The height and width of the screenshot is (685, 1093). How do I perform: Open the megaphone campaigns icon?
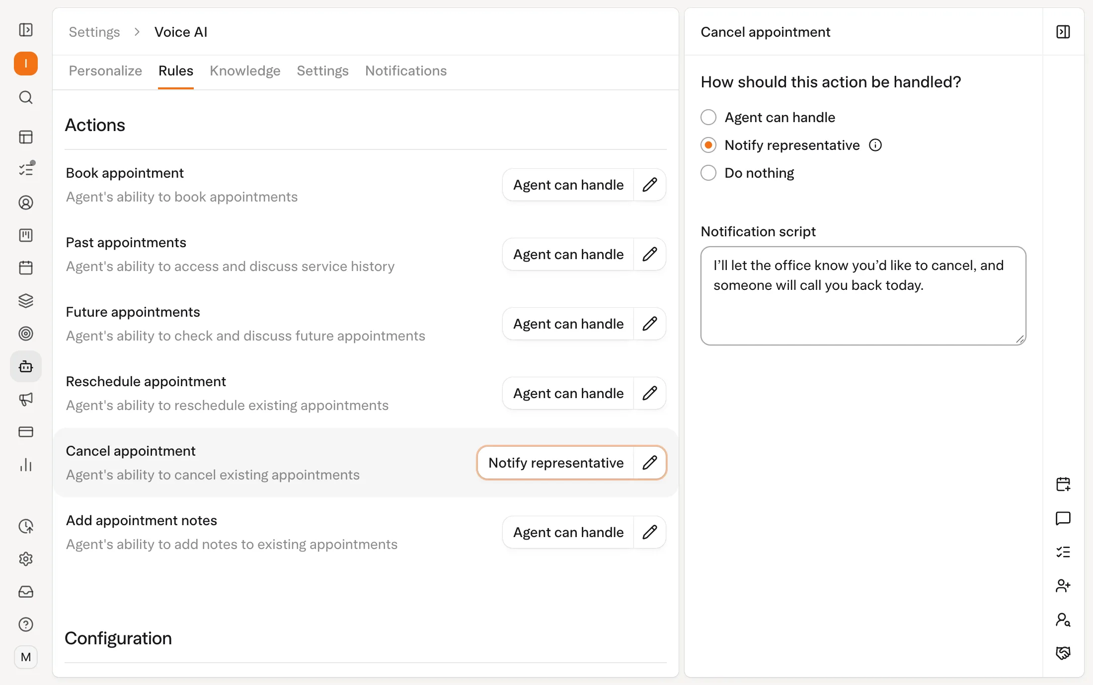26,399
